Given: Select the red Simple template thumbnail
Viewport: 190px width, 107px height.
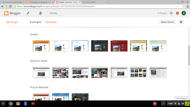Looking at the screenshot, I should [x=119, y=46].
